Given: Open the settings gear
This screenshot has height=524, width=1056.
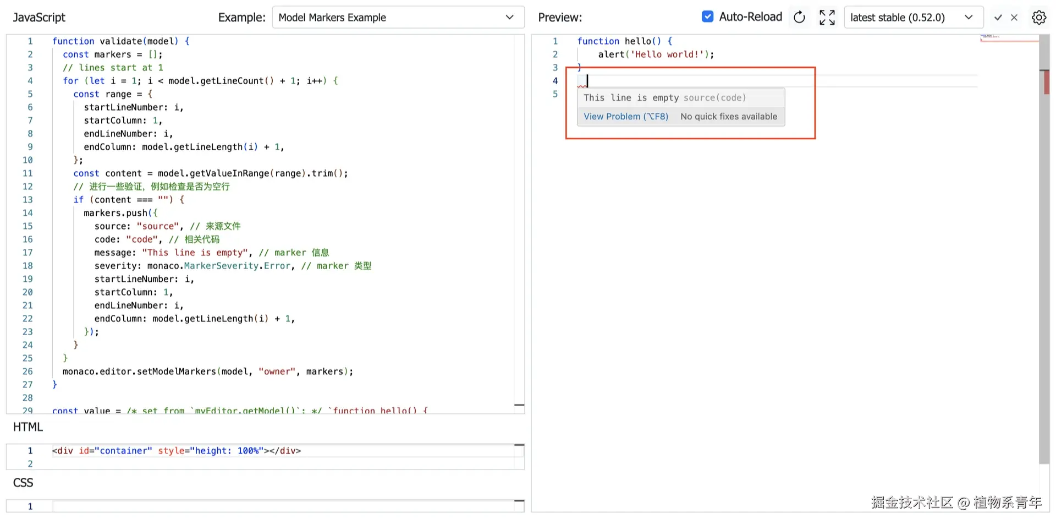Looking at the screenshot, I should point(1039,18).
